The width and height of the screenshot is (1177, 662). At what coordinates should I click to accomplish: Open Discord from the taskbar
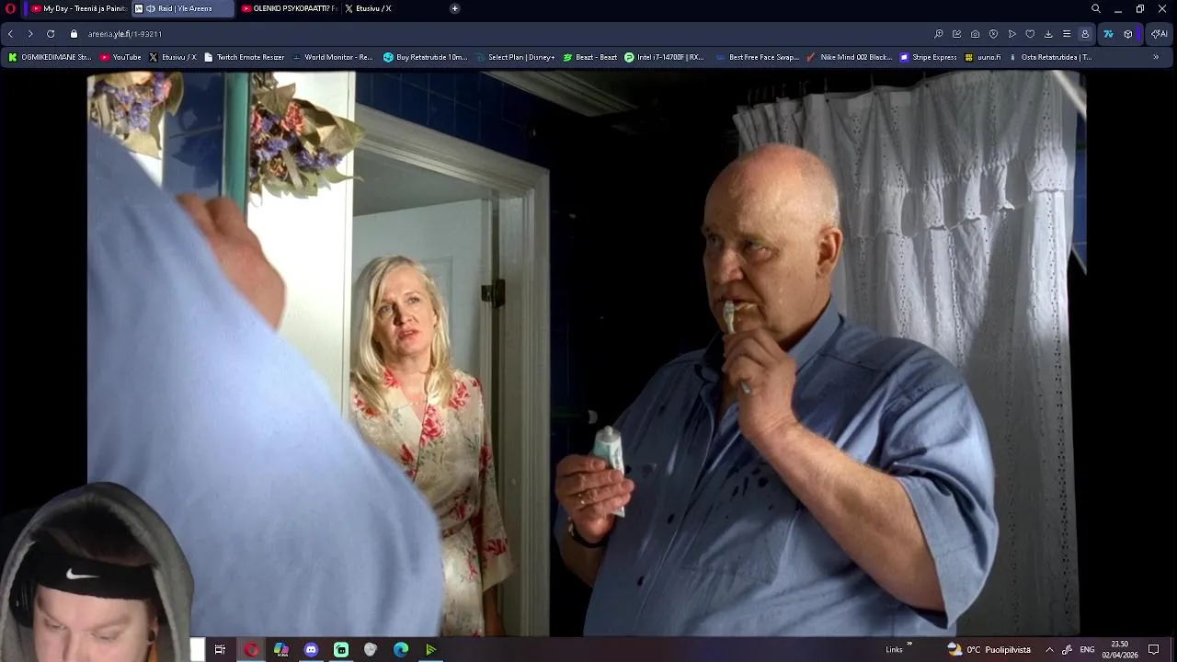[311, 650]
